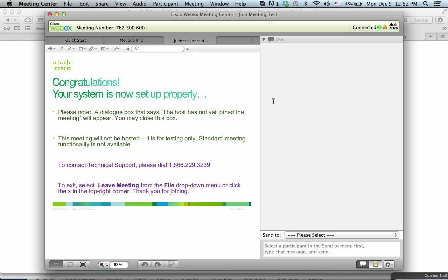Click the zoom magnifier icon

102,265
